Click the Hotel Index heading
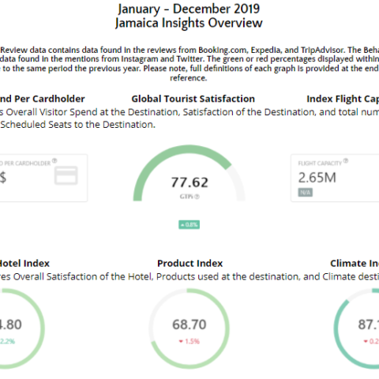This screenshot has height=379, width=379. [x=24, y=264]
